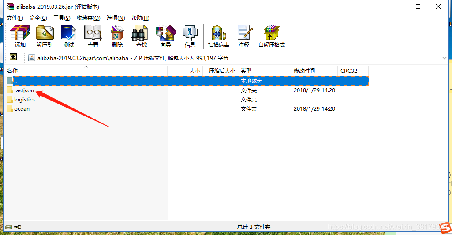Viewport: 452px width, 235px height.
Task: Open the 向导 (Wizard) toolbar icon
Action: (166, 32)
